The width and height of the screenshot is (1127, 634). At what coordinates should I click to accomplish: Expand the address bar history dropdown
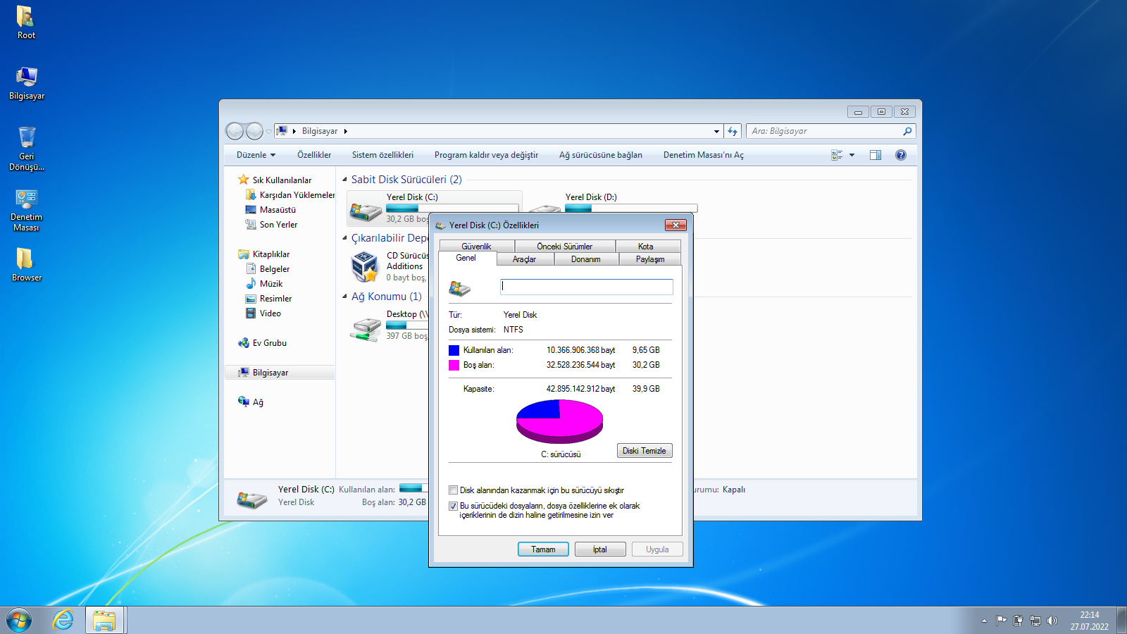pyautogui.click(x=716, y=131)
